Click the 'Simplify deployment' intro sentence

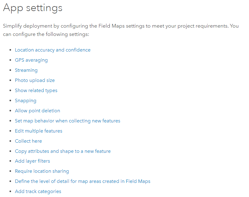pyautogui.click(x=121, y=26)
